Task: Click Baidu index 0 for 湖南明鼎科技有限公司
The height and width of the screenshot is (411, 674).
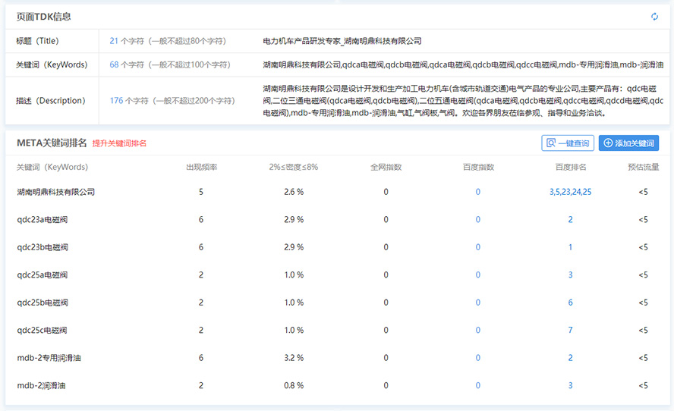Action: tap(478, 192)
